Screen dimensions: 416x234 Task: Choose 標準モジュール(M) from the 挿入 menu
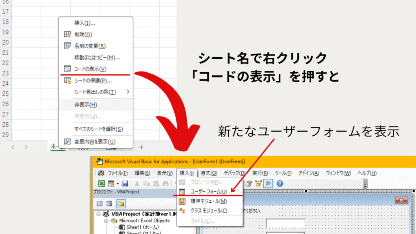tap(210, 201)
